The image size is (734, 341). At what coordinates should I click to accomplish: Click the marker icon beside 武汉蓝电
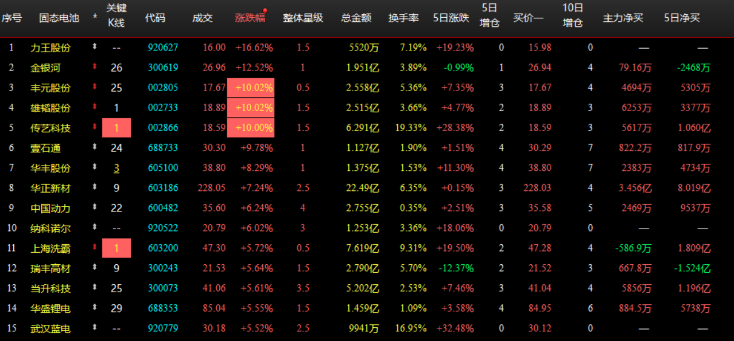pos(95,328)
